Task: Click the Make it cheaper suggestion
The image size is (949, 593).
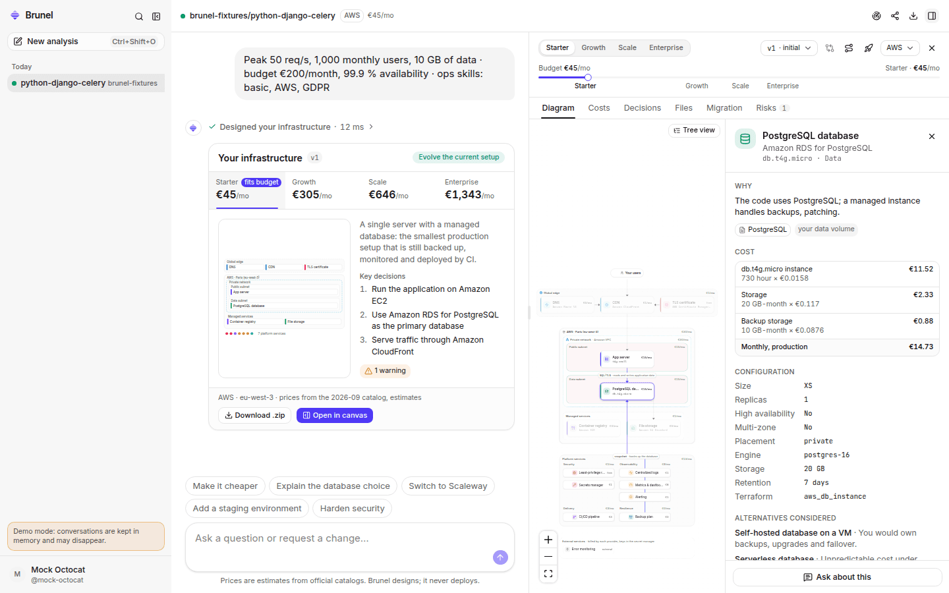Action: click(225, 486)
